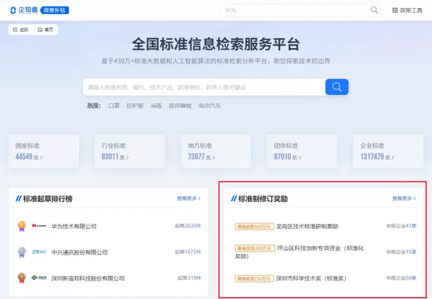Open the 政策工具 grid menu
The image size is (432, 299).
pos(407,10)
